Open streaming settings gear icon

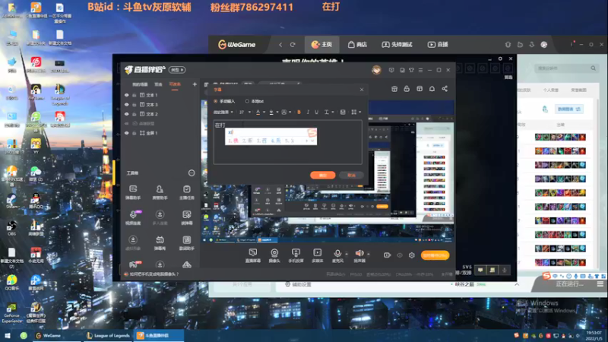tap(412, 255)
